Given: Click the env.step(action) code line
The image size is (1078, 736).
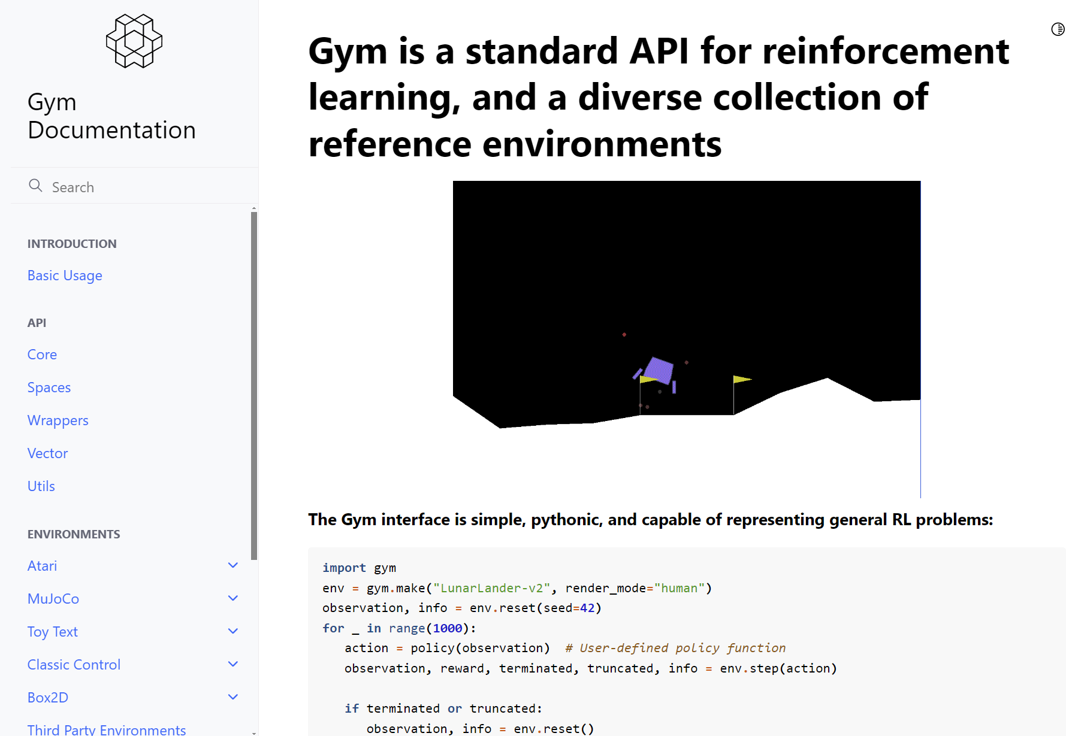Looking at the screenshot, I should click(x=590, y=668).
